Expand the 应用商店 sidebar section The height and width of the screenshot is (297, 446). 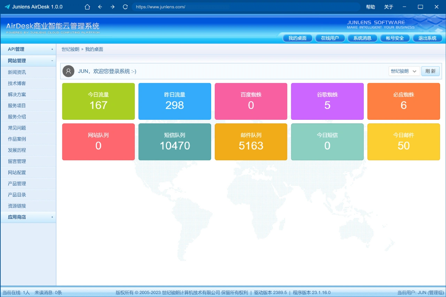[x=28, y=217]
